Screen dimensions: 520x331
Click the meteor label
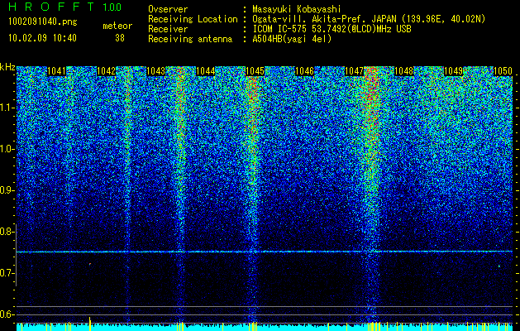[x=117, y=26]
